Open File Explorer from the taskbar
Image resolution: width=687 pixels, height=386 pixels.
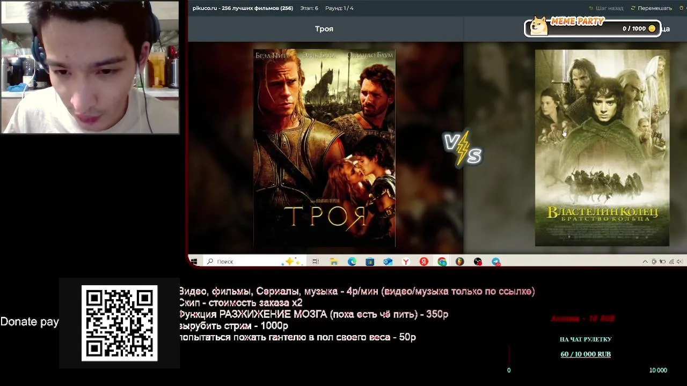click(334, 262)
